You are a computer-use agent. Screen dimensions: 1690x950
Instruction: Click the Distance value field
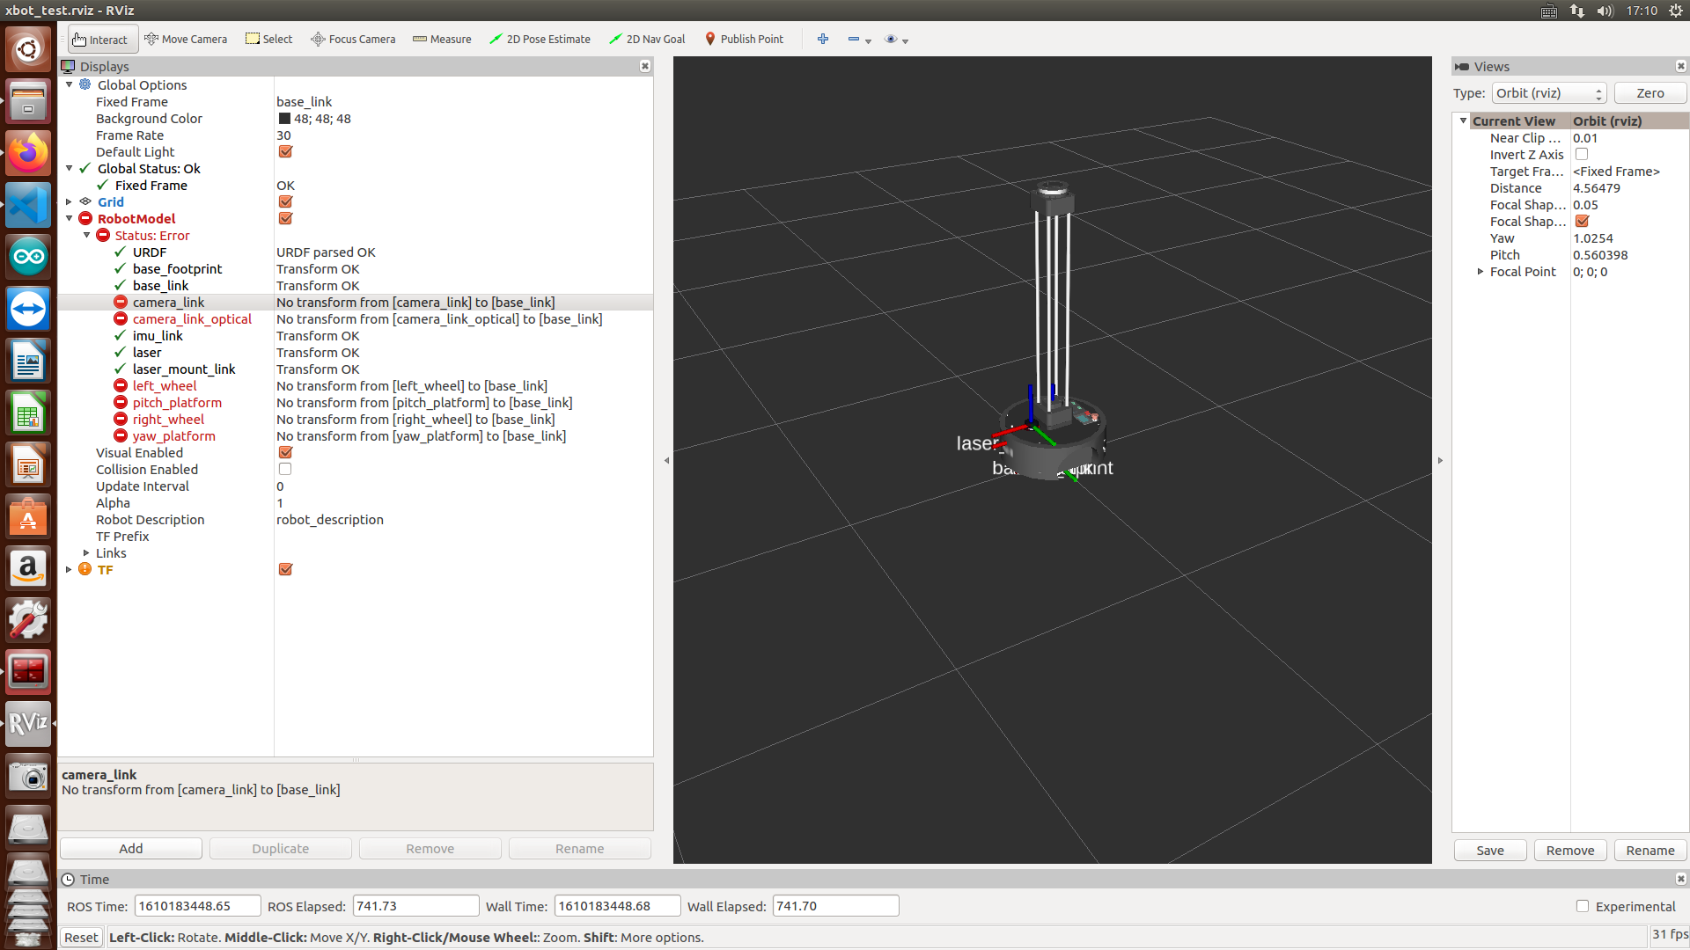point(1628,187)
